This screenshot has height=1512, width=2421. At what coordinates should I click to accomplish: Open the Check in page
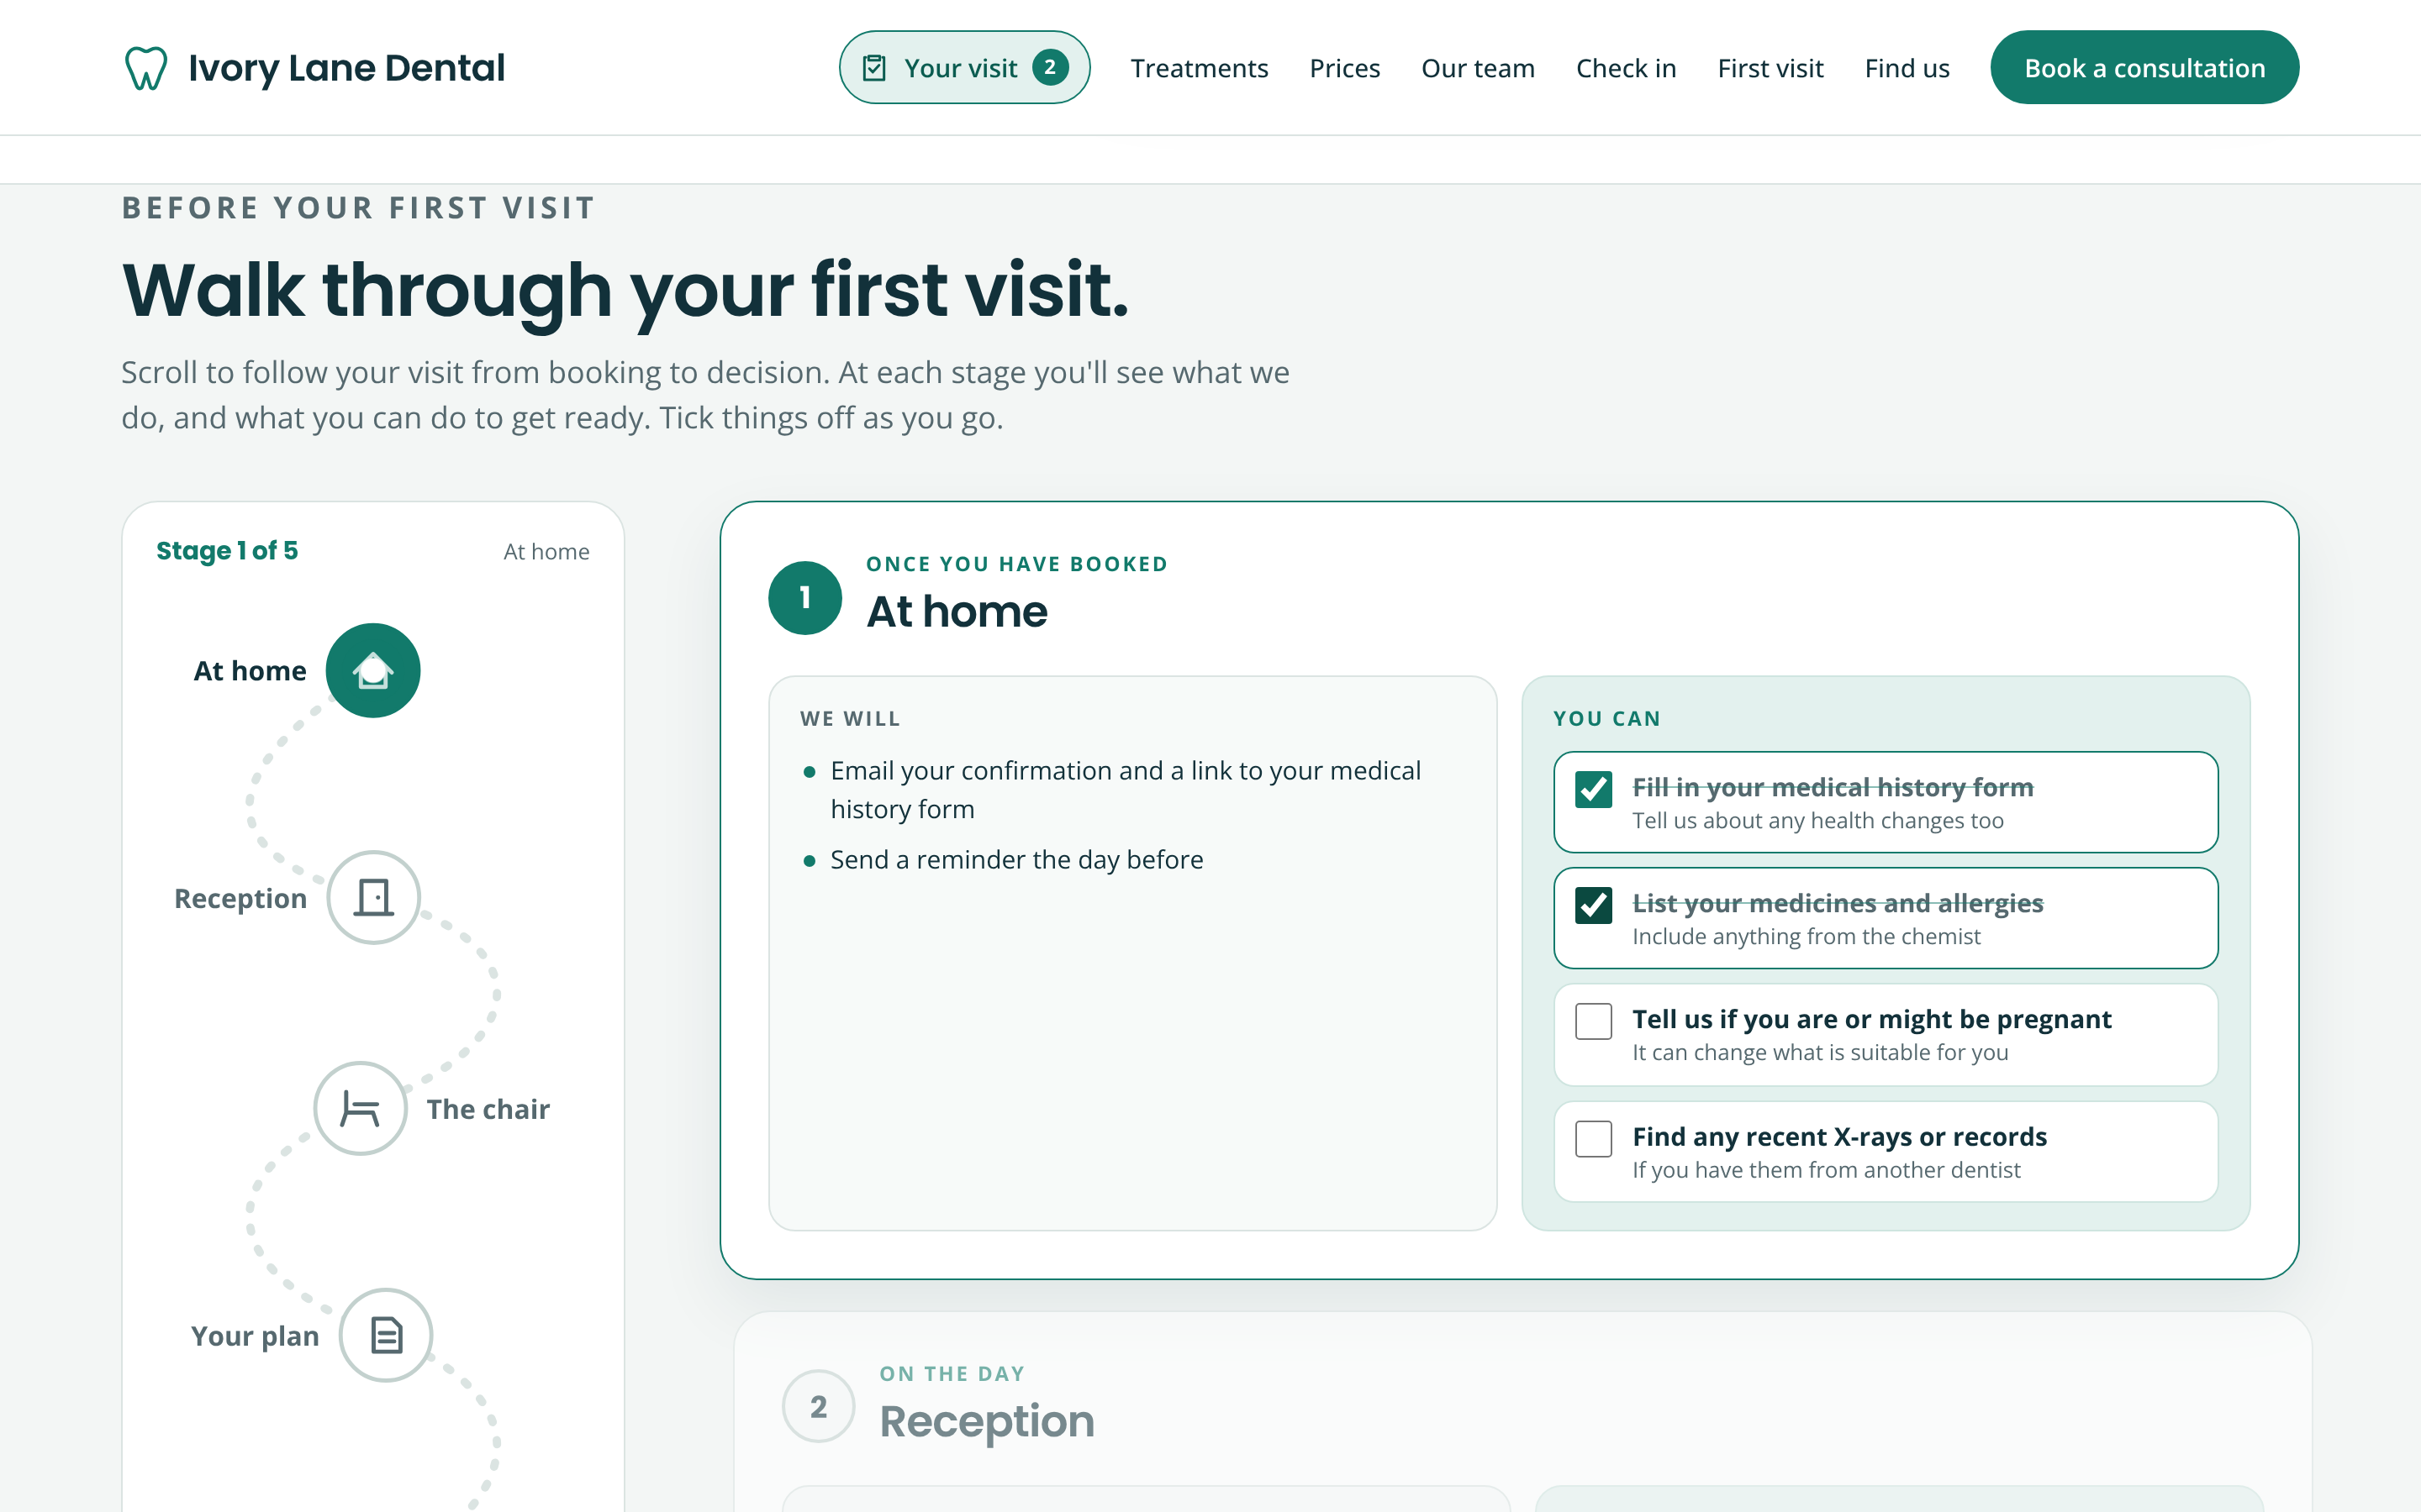pos(1626,68)
